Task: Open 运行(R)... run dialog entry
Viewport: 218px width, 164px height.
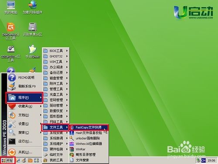Action: click(25, 141)
